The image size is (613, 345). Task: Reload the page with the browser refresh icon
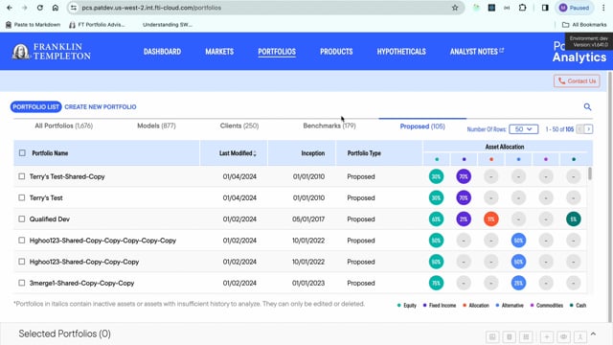(x=40, y=8)
